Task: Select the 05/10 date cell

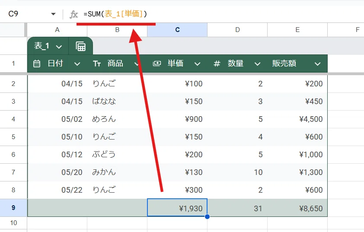Action: (x=57, y=137)
